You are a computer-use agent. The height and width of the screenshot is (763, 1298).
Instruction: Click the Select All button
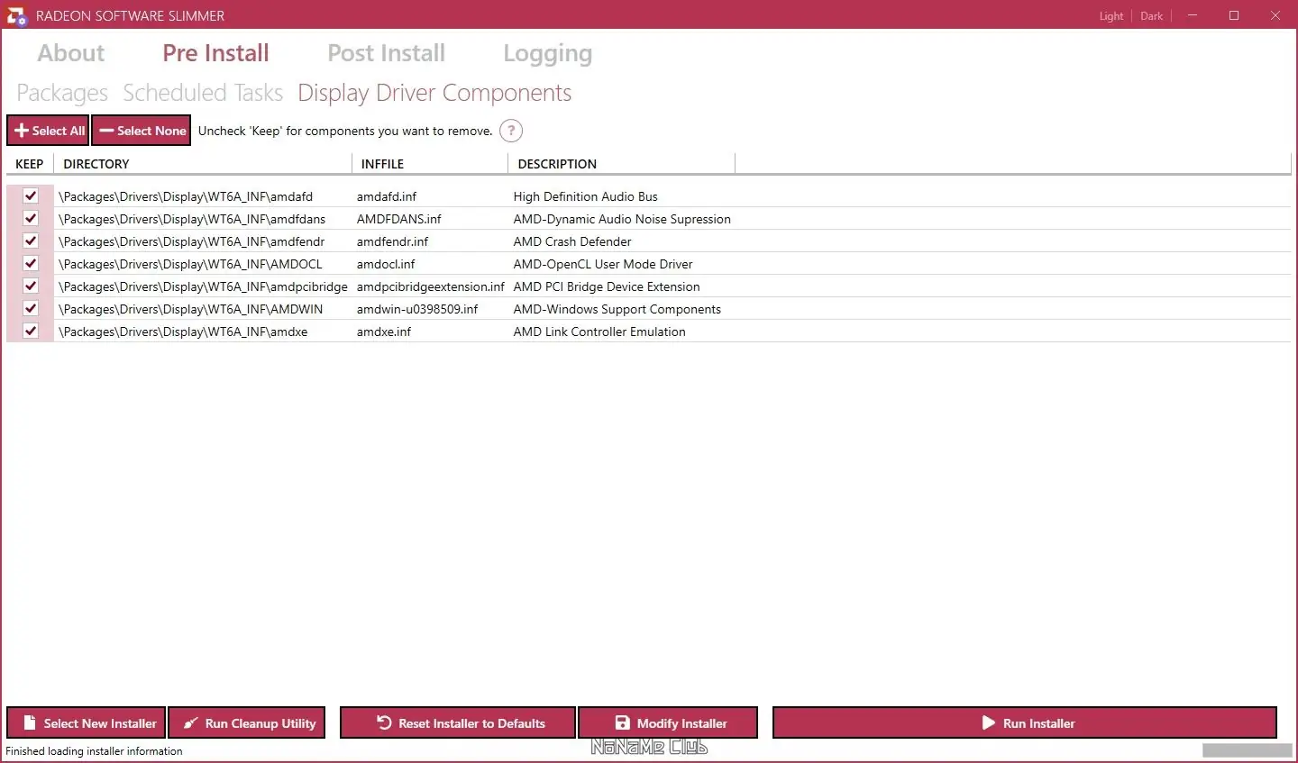pyautogui.click(x=48, y=131)
